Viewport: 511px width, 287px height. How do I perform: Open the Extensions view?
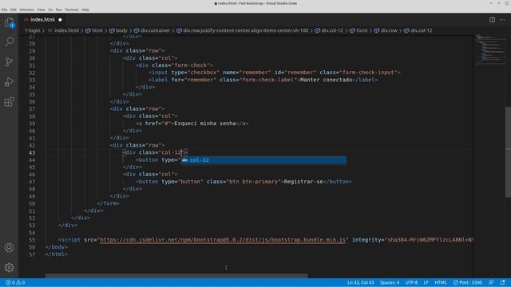click(9, 102)
